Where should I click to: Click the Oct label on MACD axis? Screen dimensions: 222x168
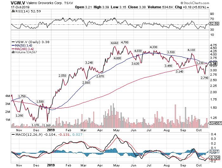point(199,165)
